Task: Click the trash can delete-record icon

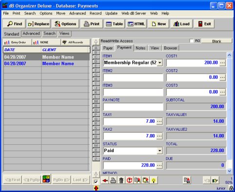Action: point(121,180)
